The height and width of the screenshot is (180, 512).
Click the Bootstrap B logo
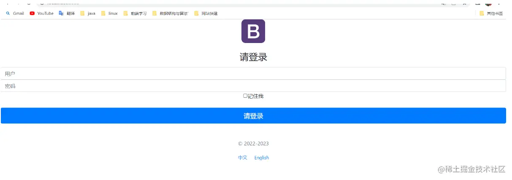pos(253,31)
